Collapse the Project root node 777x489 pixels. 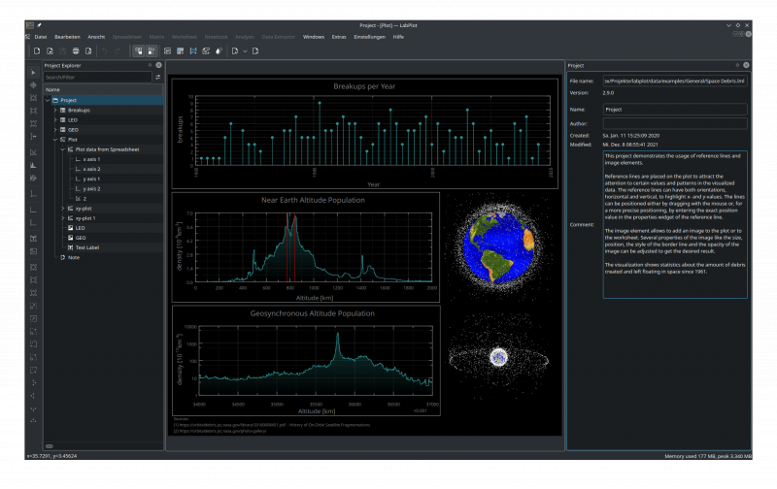pos(48,101)
